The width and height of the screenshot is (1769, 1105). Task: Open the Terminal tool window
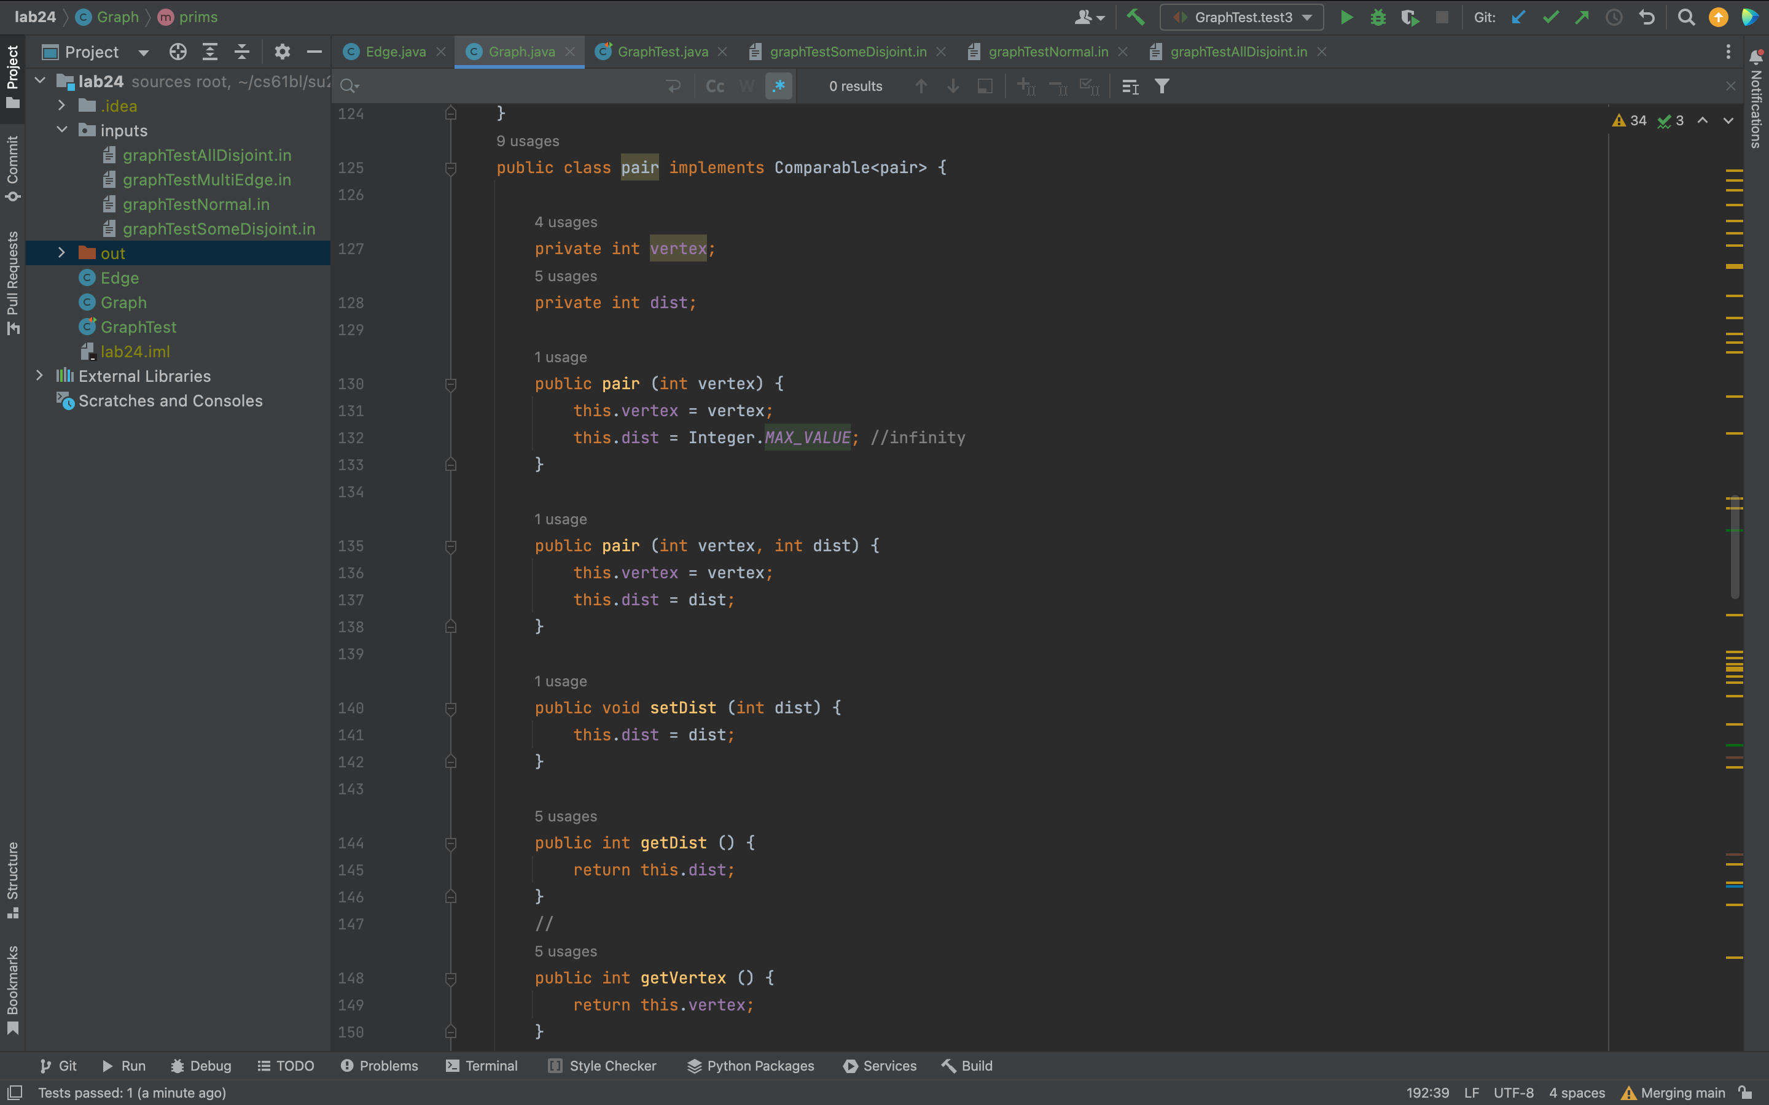(x=482, y=1066)
